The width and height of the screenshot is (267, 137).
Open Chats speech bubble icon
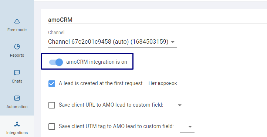point(17,73)
